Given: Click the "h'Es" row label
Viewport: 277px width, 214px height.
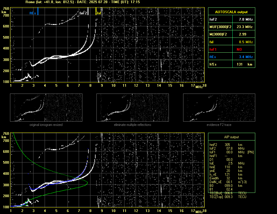Looking at the screenshot, I should tap(213, 64).
